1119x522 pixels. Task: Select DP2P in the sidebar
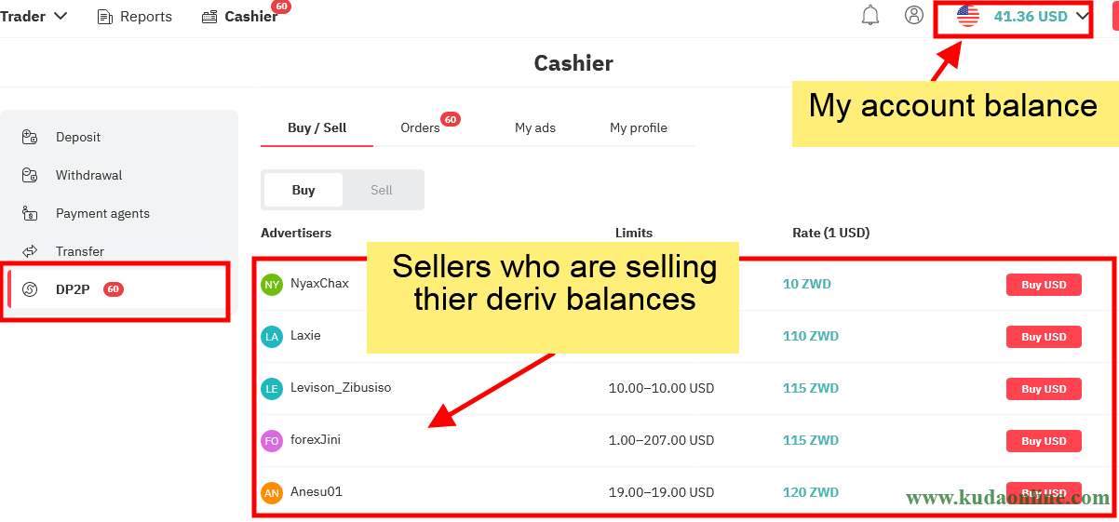click(73, 289)
